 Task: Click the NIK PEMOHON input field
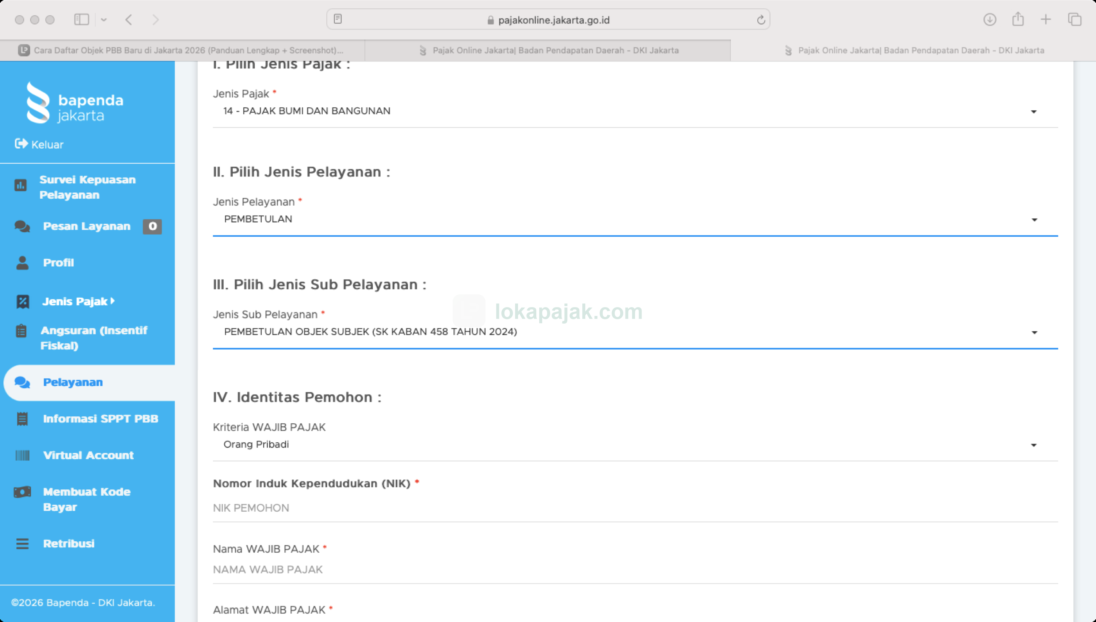(x=635, y=508)
